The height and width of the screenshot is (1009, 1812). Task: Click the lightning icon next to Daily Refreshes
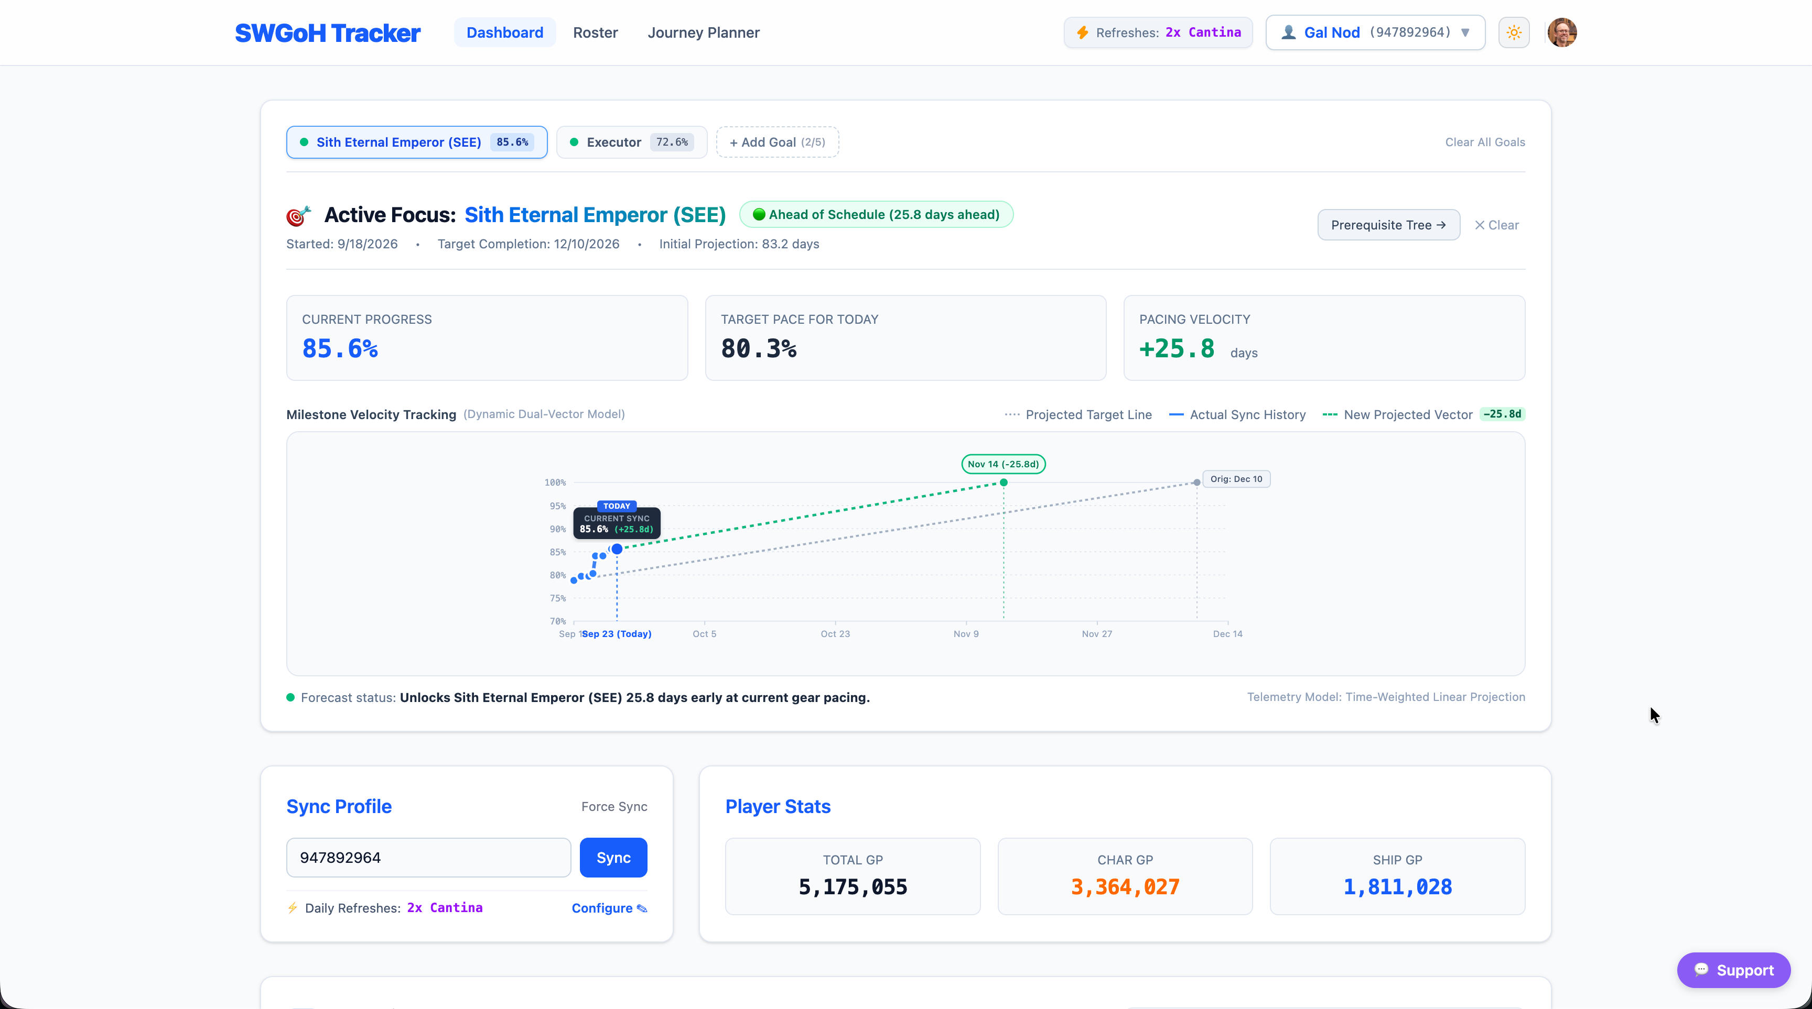pos(293,908)
